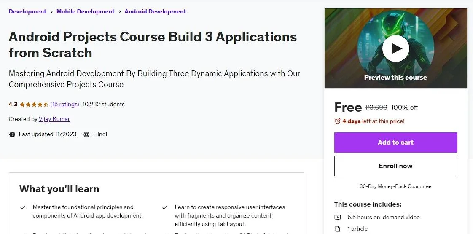Click the 100% off text
Image resolution: width=473 pixels, height=234 pixels.
click(x=404, y=108)
